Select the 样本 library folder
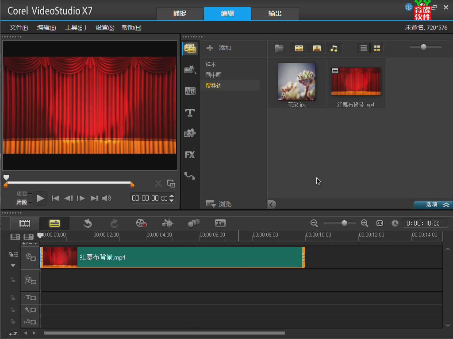This screenshot has width=453, height=339. point(211,64)
